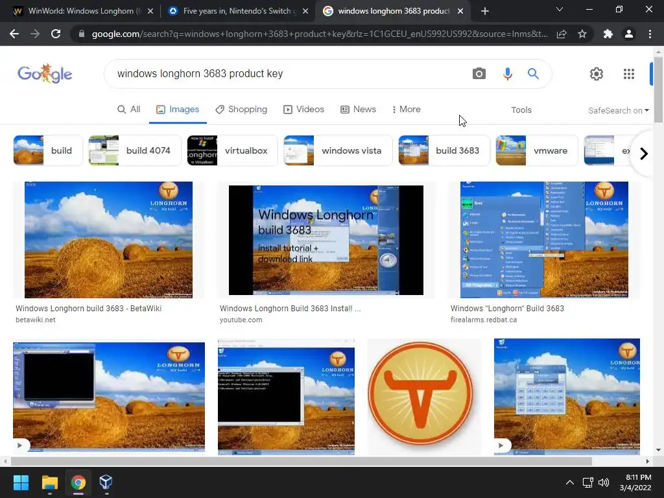
Task: Click the padlock site info icon
Action: coord(82,34)
